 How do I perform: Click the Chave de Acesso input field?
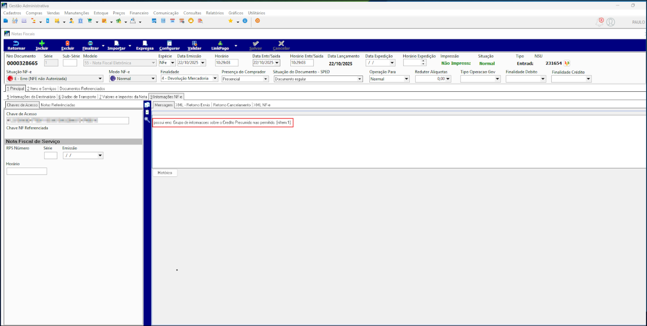(68, 121)
